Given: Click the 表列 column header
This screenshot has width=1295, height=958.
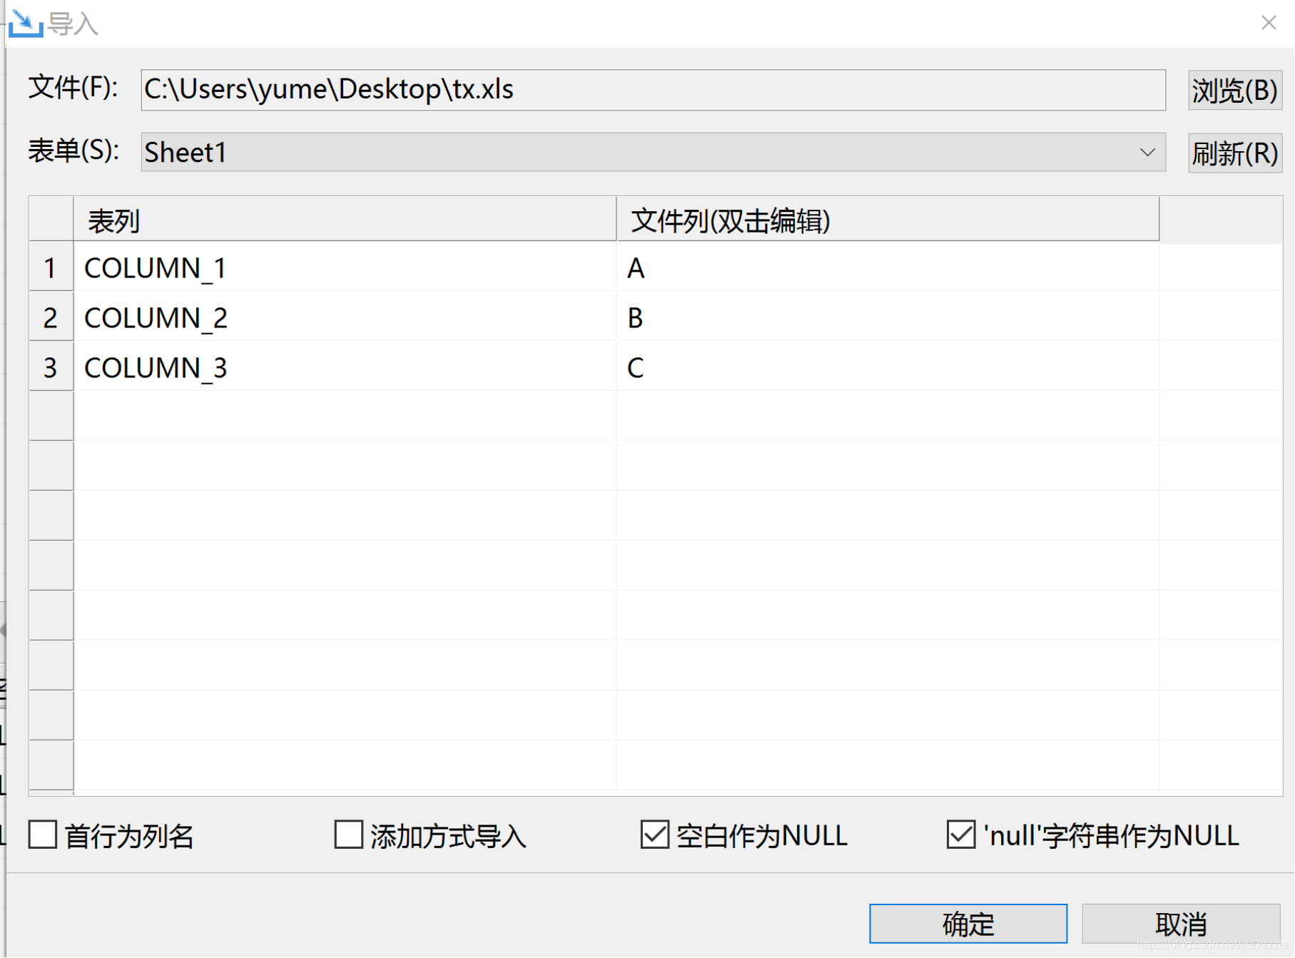Looking at the screenshot, I should [x=345, y=220].
